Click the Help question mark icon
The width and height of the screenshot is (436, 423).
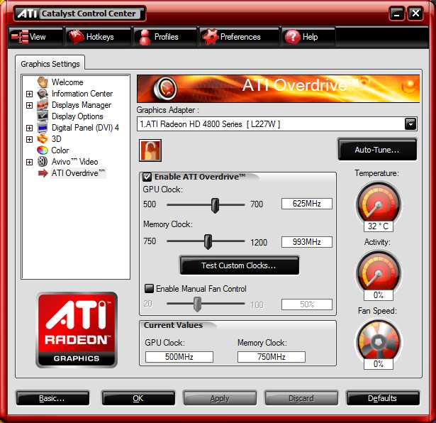tap(293, 37)
